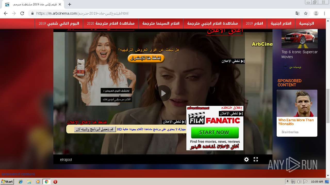The width and height of the screenshot is (330, 185).
Task: Click the browser forward arrow
Action: (x=14, y=13)
